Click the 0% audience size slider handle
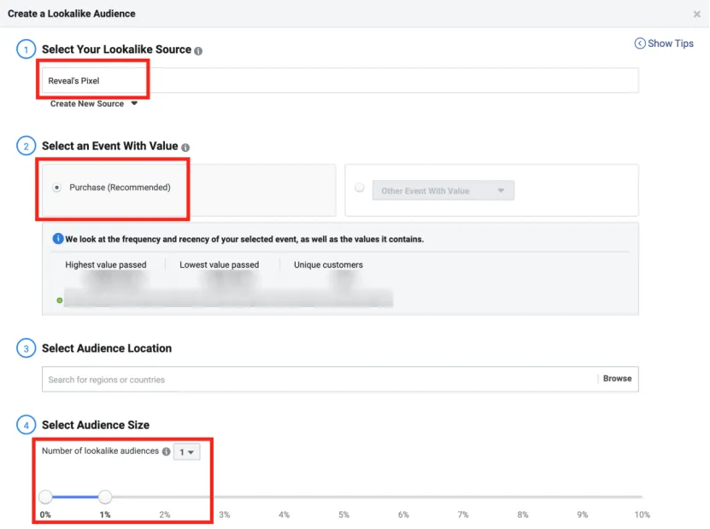710x529 pixels. click(x=45, y=497)
